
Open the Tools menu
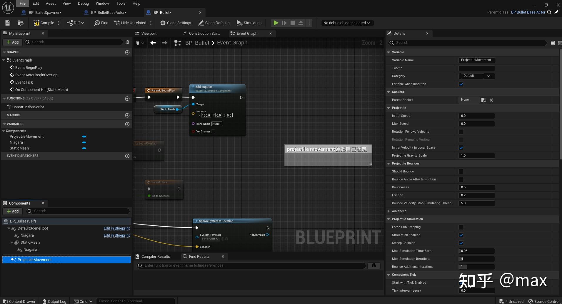(x=121, y=4)
